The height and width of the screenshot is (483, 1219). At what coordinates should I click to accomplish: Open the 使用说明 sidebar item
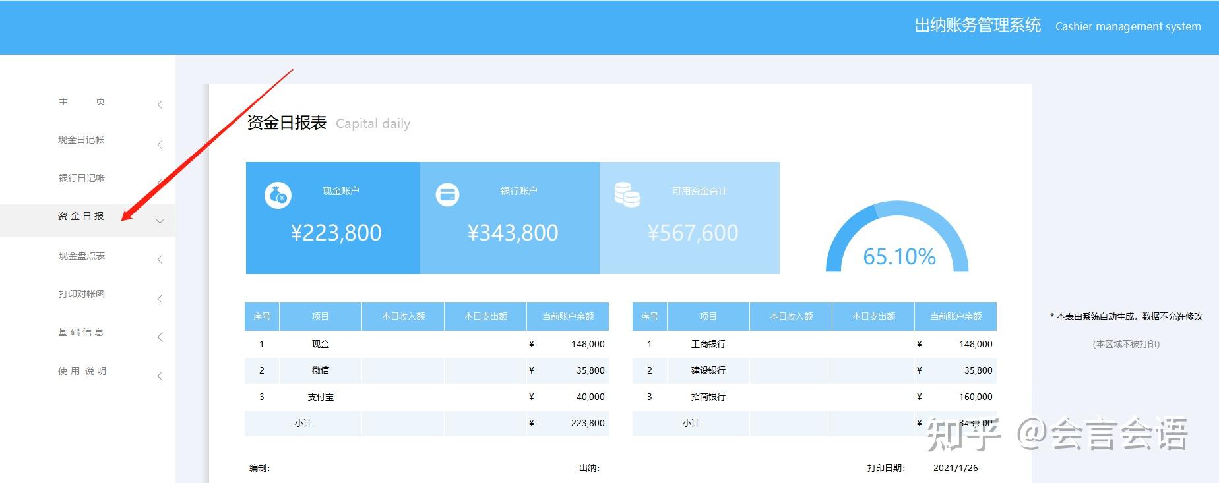coord(82,371)
